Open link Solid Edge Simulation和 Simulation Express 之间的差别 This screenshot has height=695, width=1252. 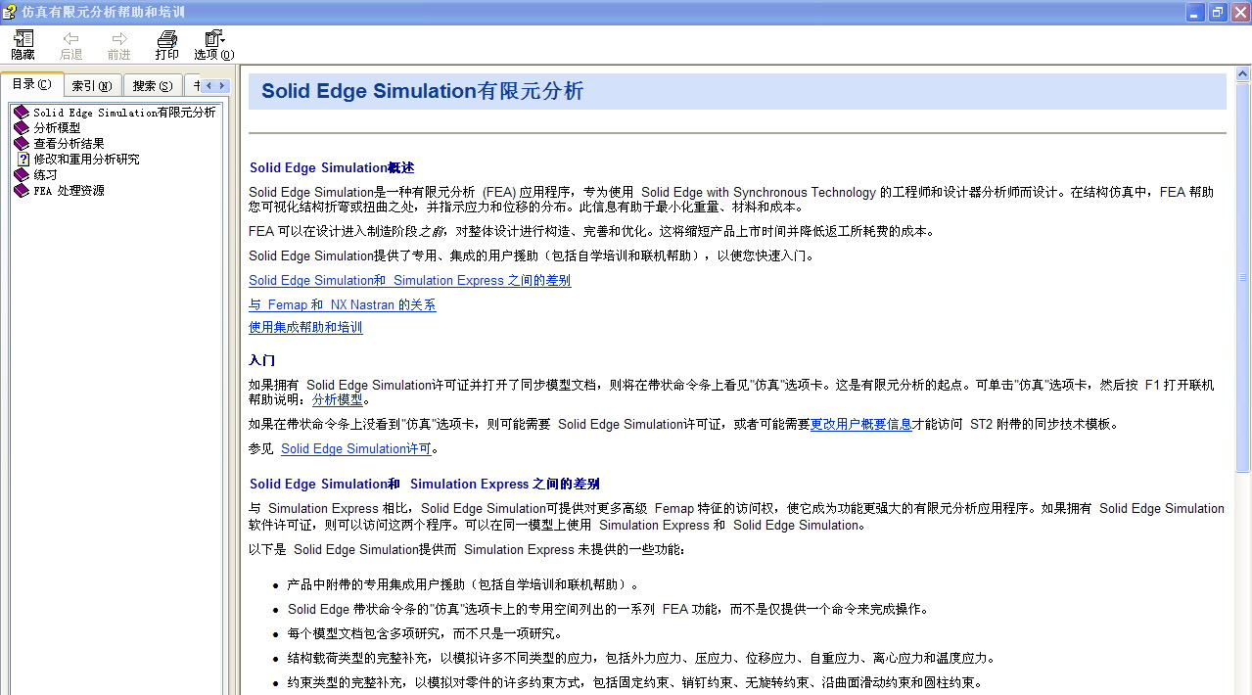click(409, 281)
